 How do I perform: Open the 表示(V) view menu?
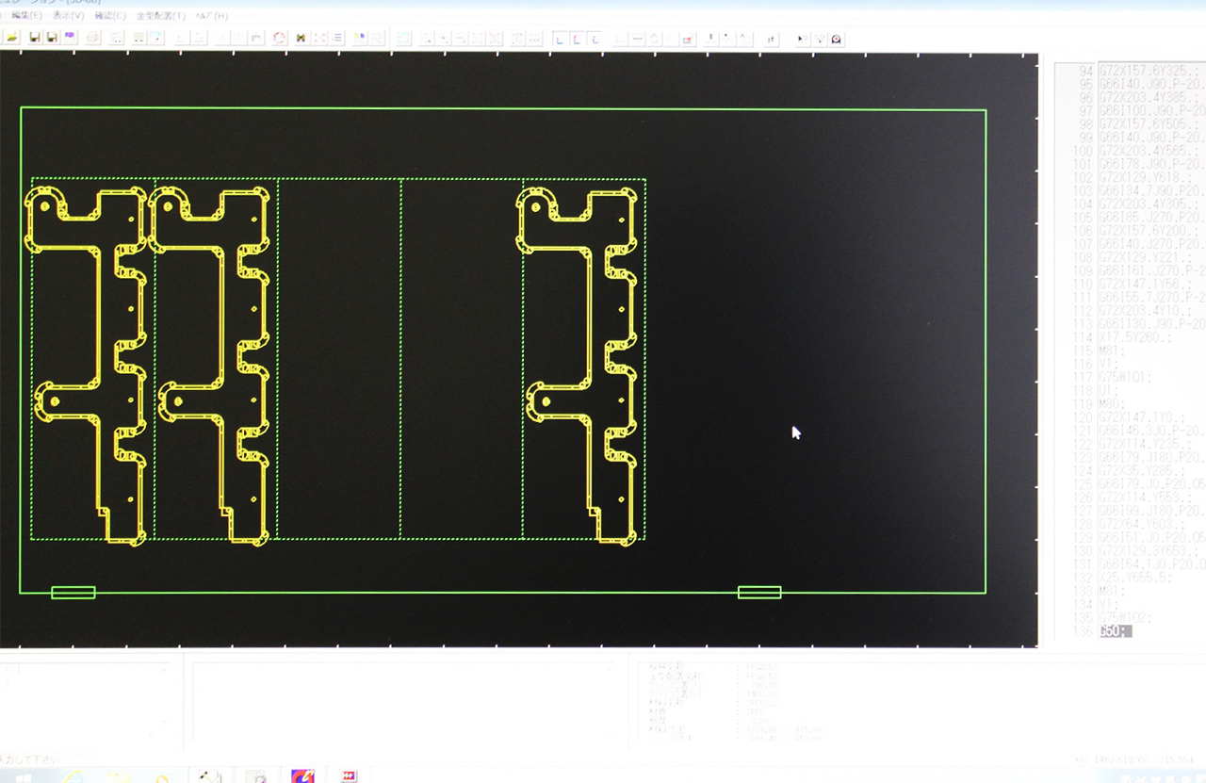click(68, 16)
